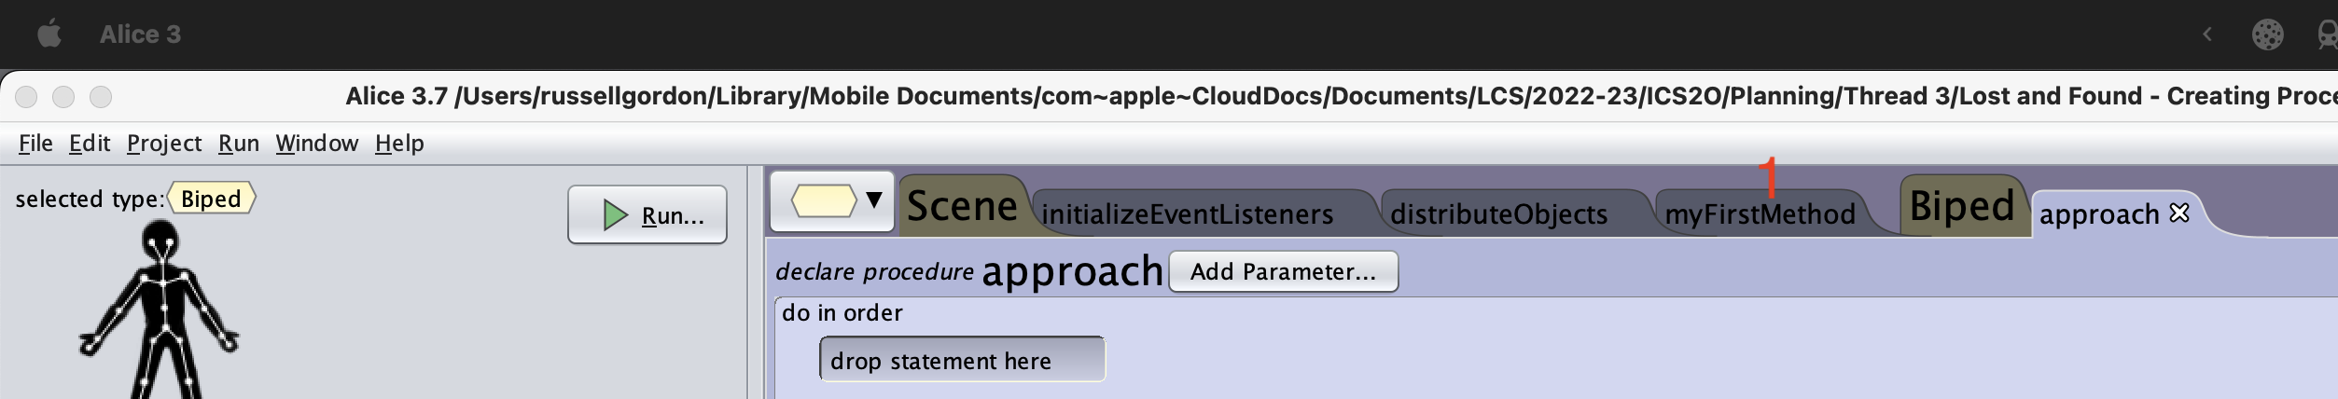2338x399 pixels.
Task: Click the Add Parameter... button
Action: point(1283,271)
